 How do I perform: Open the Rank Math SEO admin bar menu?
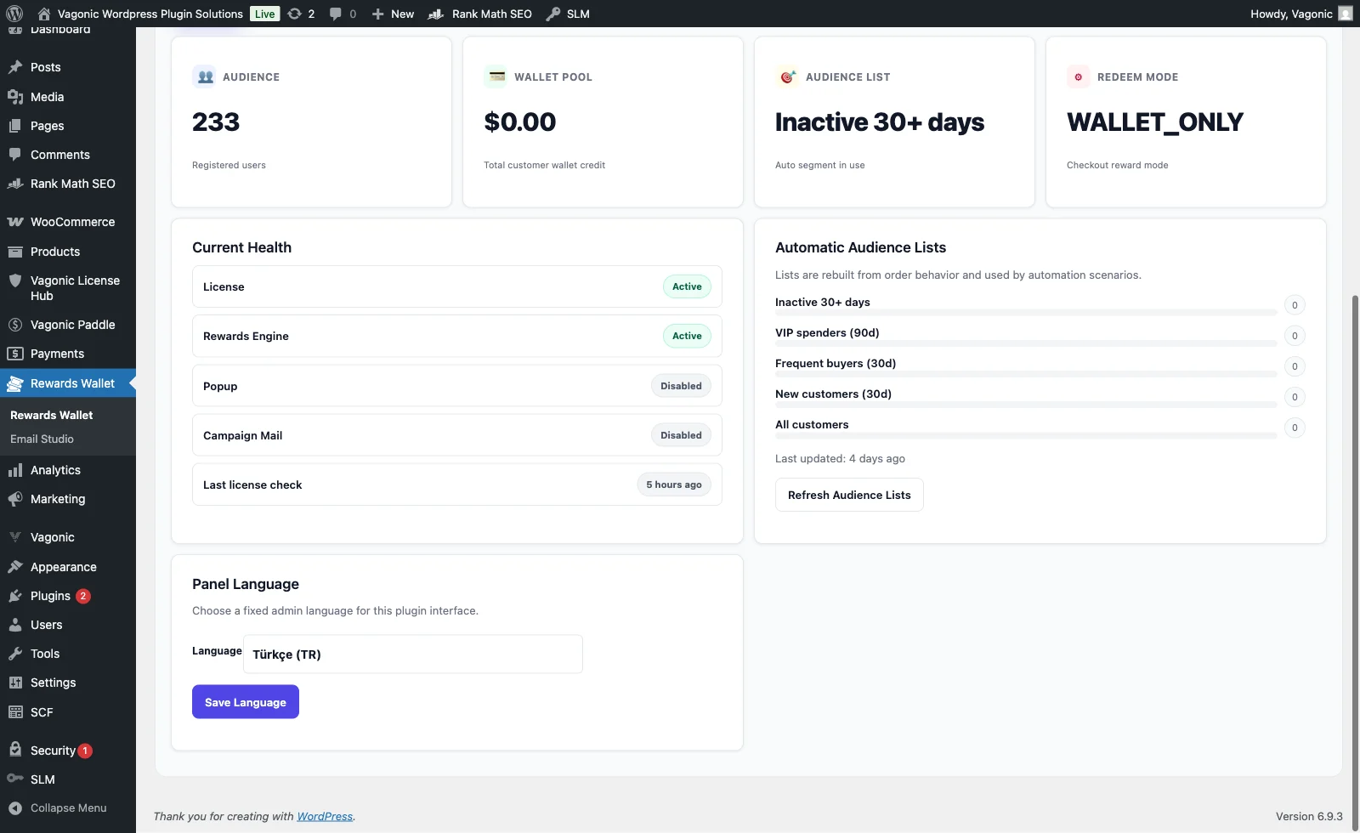(480, 14)
